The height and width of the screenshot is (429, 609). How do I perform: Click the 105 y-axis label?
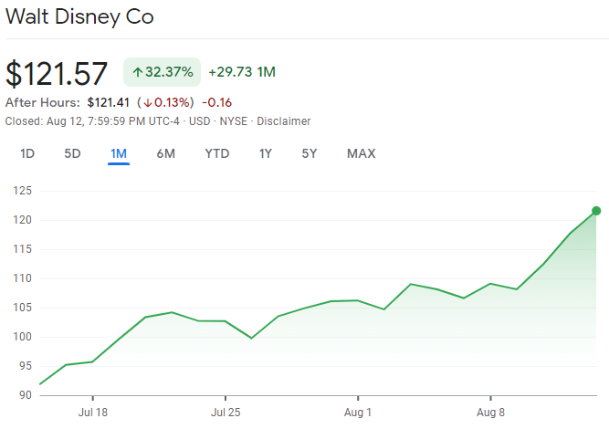[22, 308]
